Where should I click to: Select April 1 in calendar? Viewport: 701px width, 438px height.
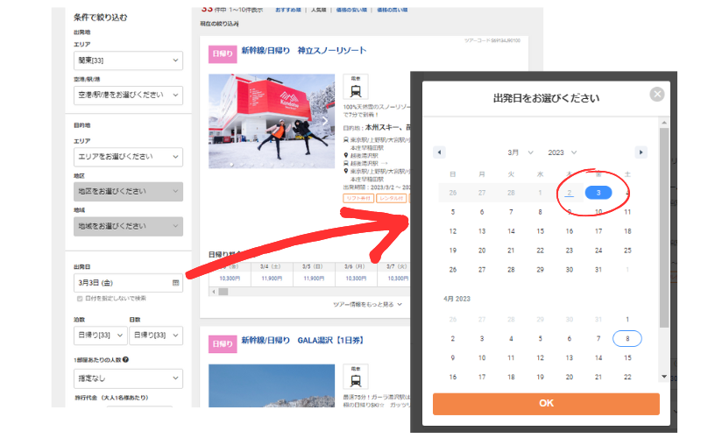coord(627,319)
